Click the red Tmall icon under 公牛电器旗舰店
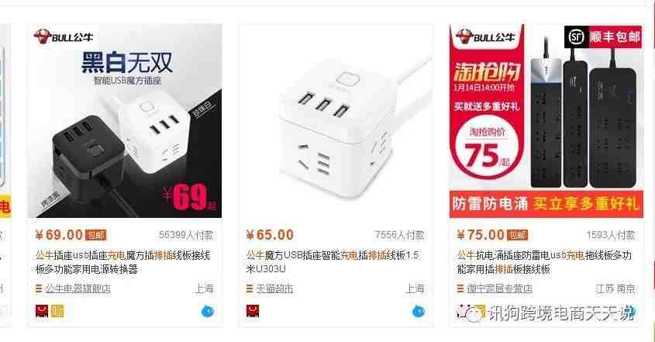Image resolution: width=655 pixels, height=342 pixels. point(42,311)
